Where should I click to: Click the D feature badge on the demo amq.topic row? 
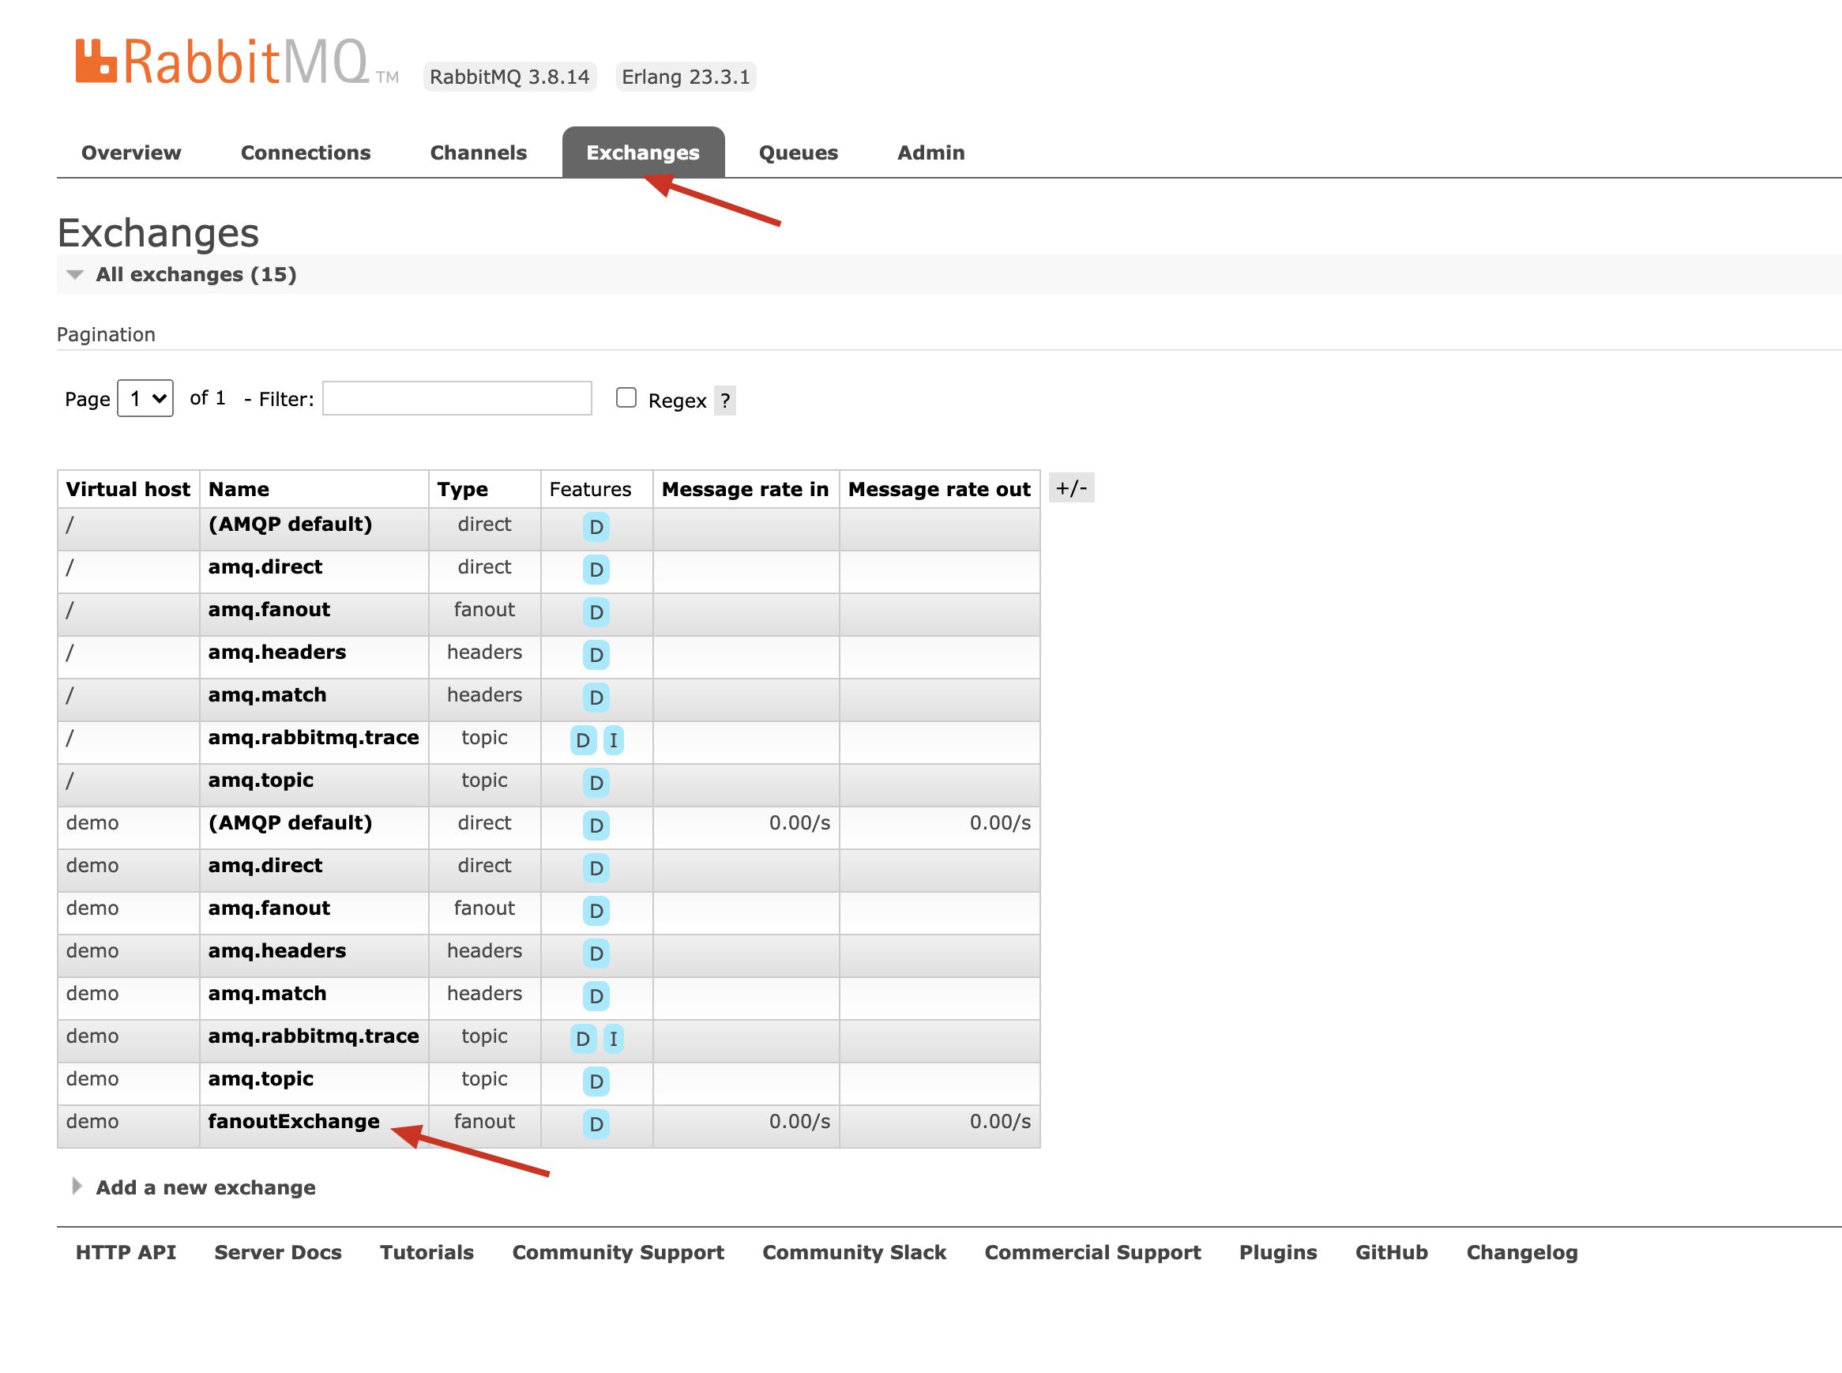(x=596, y=1081)
